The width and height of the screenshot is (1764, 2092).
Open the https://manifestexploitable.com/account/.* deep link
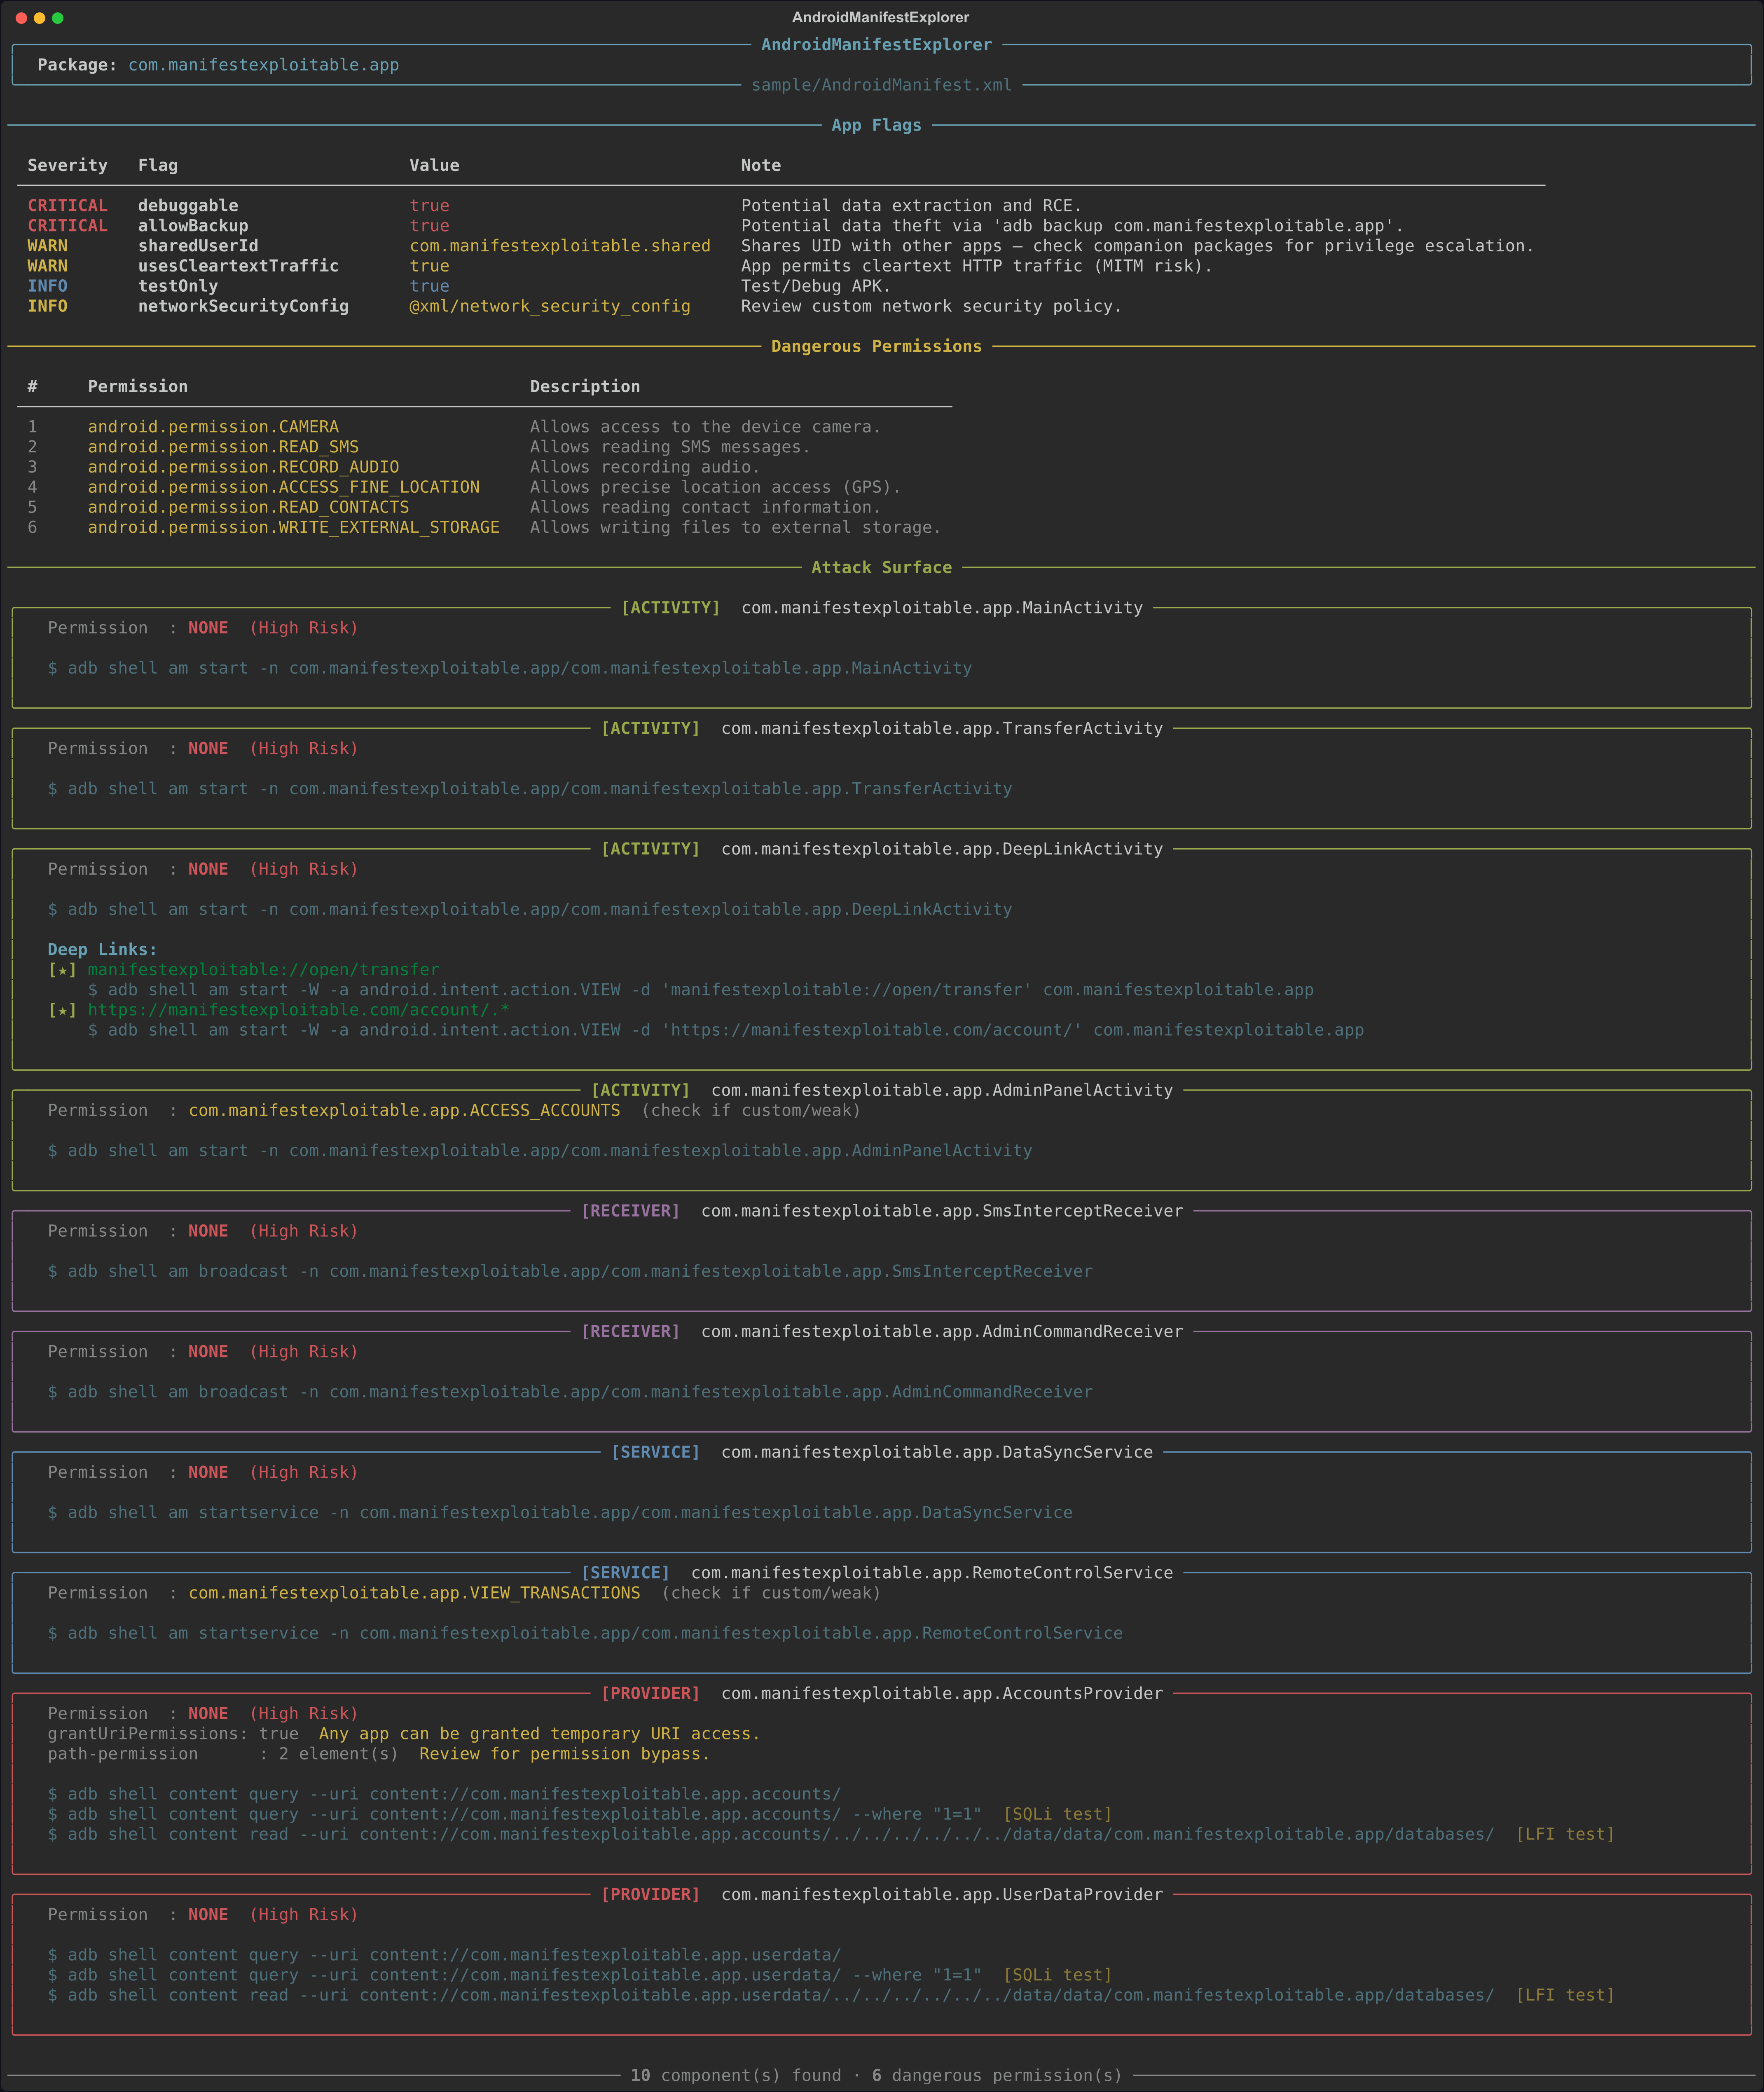[x=299, y=1010]
